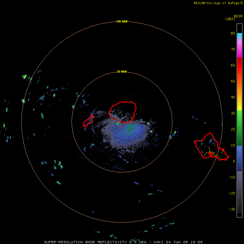Click the NEXR label above the color scale
The width and height of the screenshot is (244, 244).
click(238, 16)
